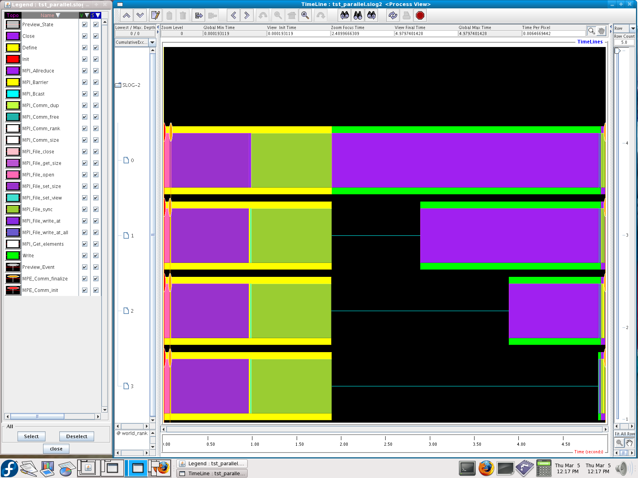Toggle visibility checkbox for MPI_Barrier
Image resolution: width=638 pixels, height=478 pixels.
[x=85, y=82]
